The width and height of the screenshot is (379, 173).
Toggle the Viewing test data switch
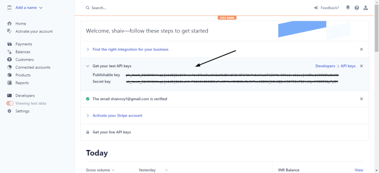click(x=10, y=103)
